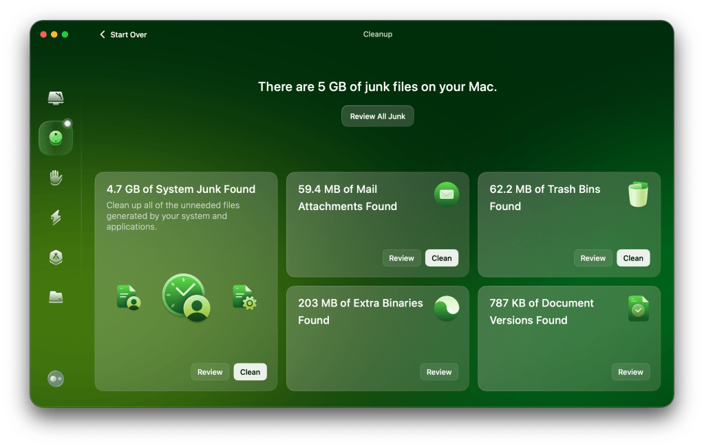Open the Applications section in the sidebar
This screenshot has width=704, height=447.
[x=55, y=257]
